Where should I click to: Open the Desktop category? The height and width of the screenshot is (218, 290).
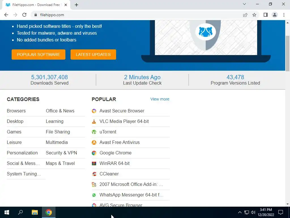coord(15,121)
